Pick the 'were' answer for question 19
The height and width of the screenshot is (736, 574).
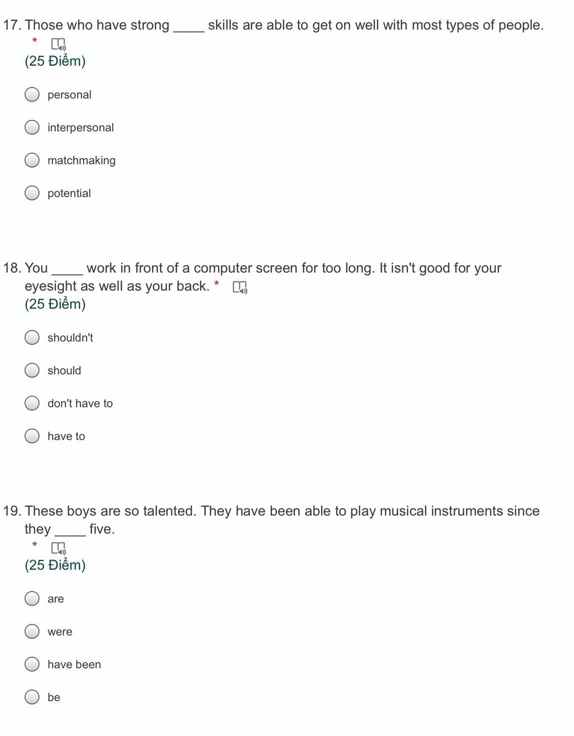click(x=33, y=632)
